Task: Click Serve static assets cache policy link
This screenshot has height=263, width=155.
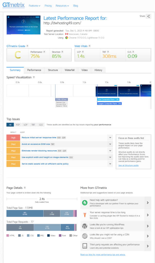Action: pos(45,164)
